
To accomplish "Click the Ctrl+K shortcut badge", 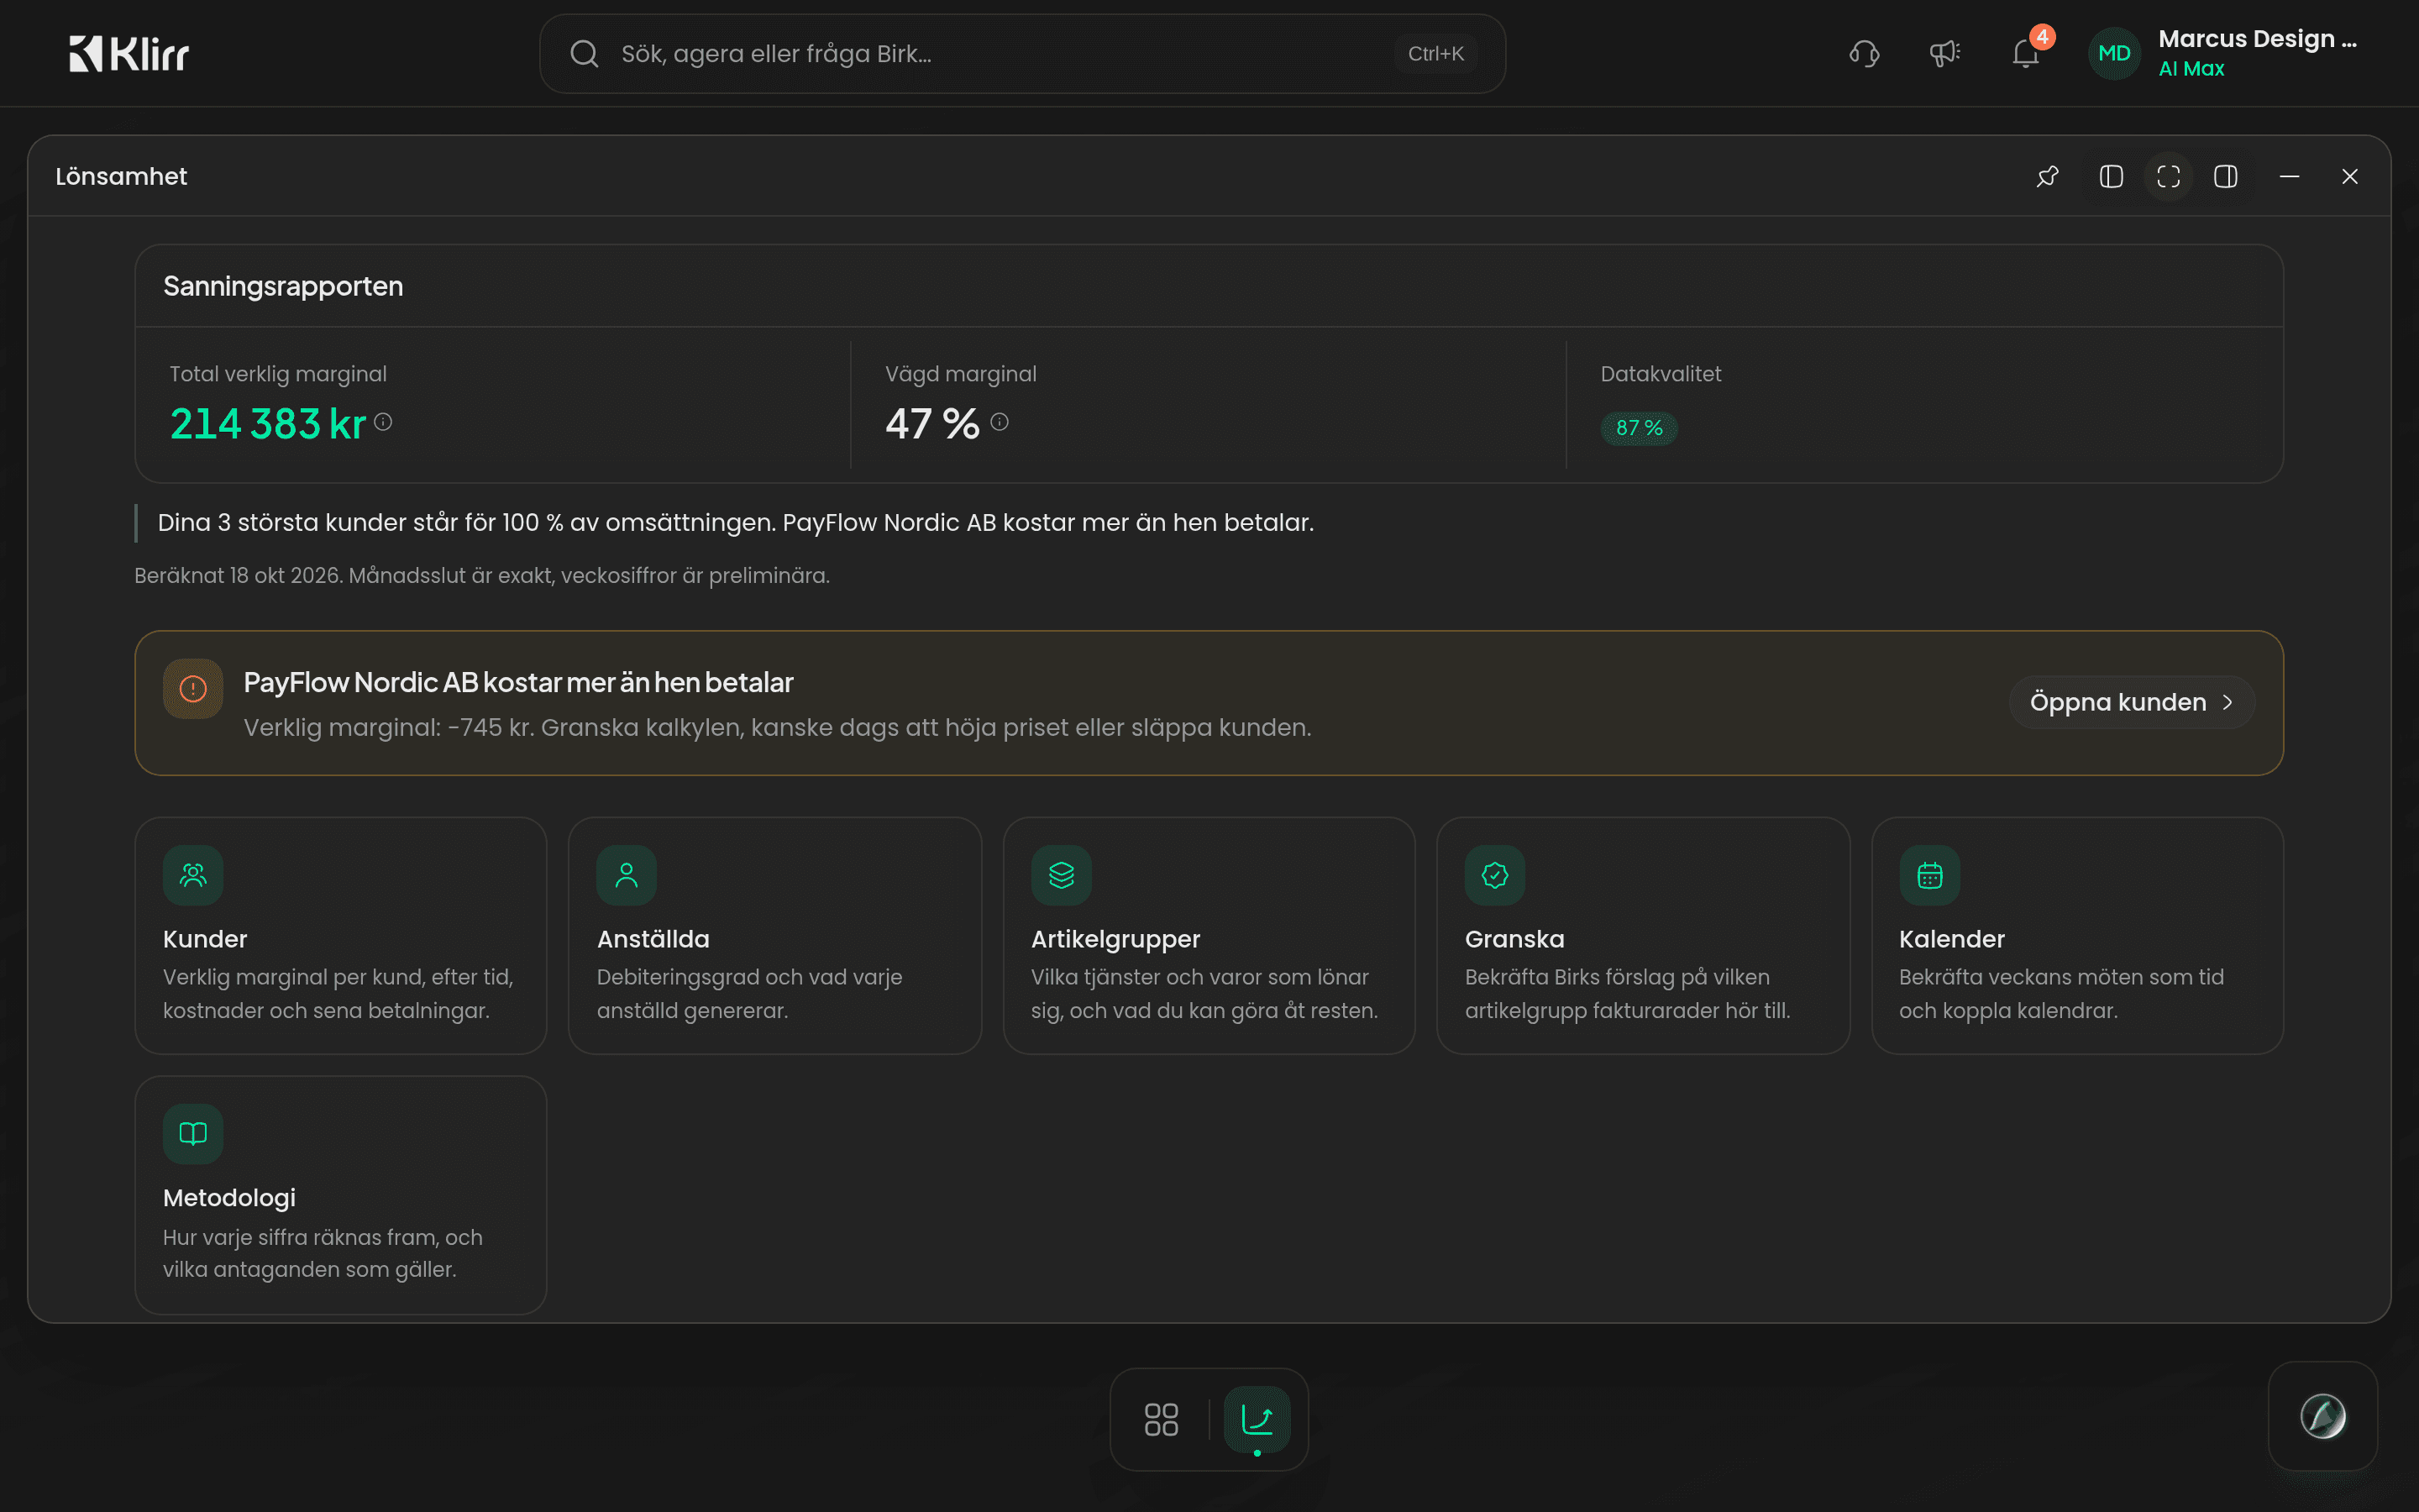I will [x=1435, y=54].
